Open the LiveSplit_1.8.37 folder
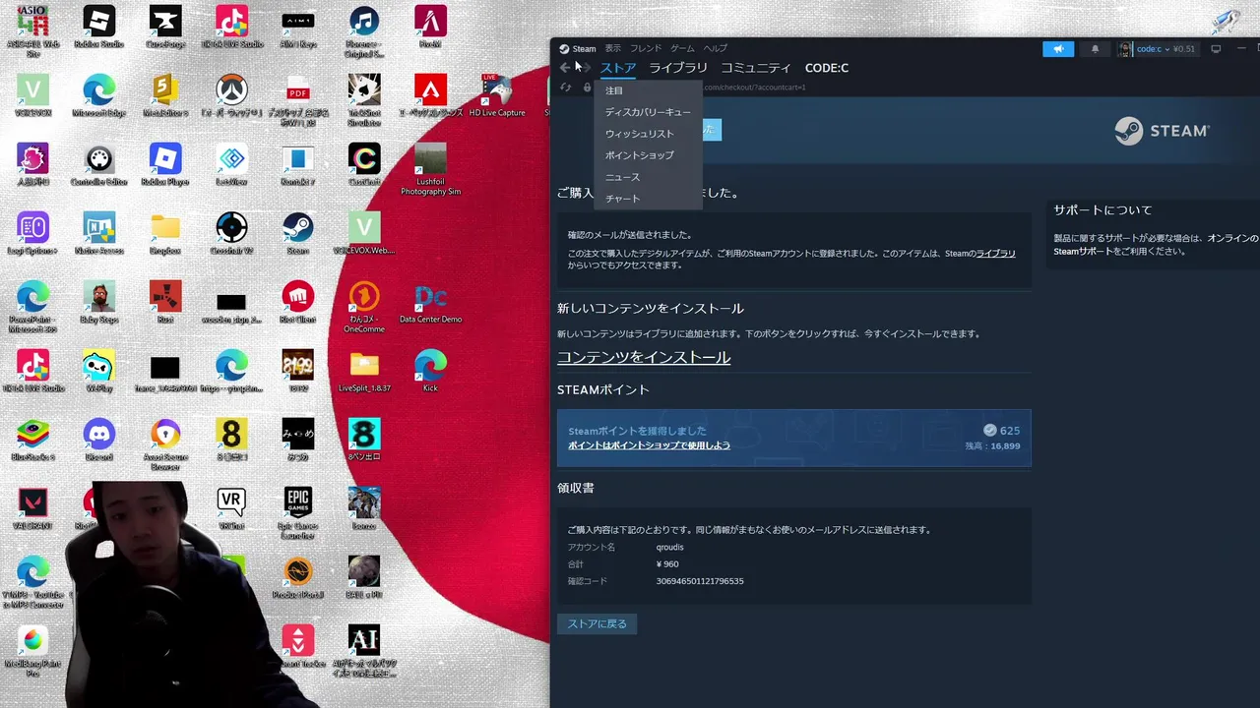Image resolution: width=1260 pixels, height=708 pixels. pyautogui.click(x=364, y=373)
